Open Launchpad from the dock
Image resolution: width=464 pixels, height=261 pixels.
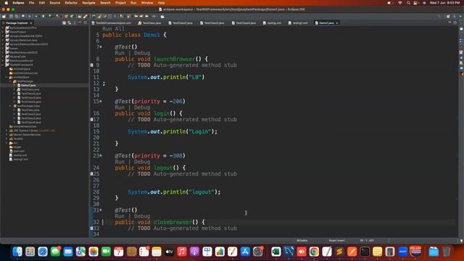click(x=30, y=252)
